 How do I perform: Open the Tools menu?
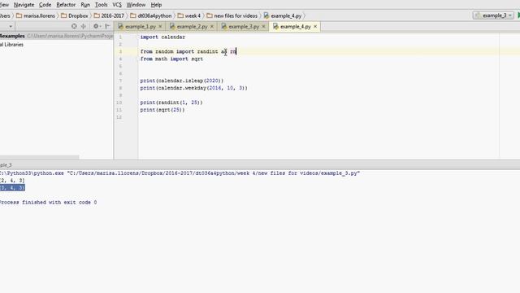[x=101, y=5]
